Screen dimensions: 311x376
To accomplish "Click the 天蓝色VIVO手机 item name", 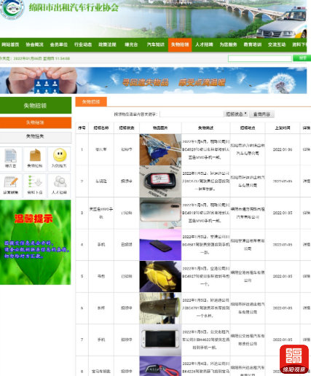I will pos(101,213).
